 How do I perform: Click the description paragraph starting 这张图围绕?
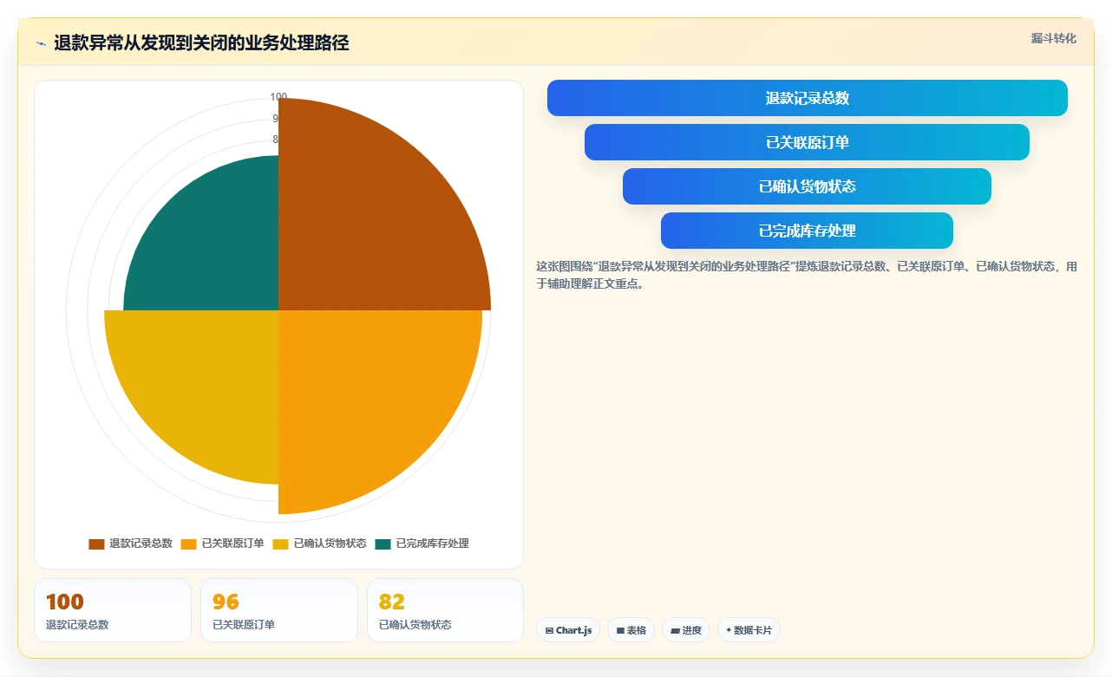pos(807,275)
